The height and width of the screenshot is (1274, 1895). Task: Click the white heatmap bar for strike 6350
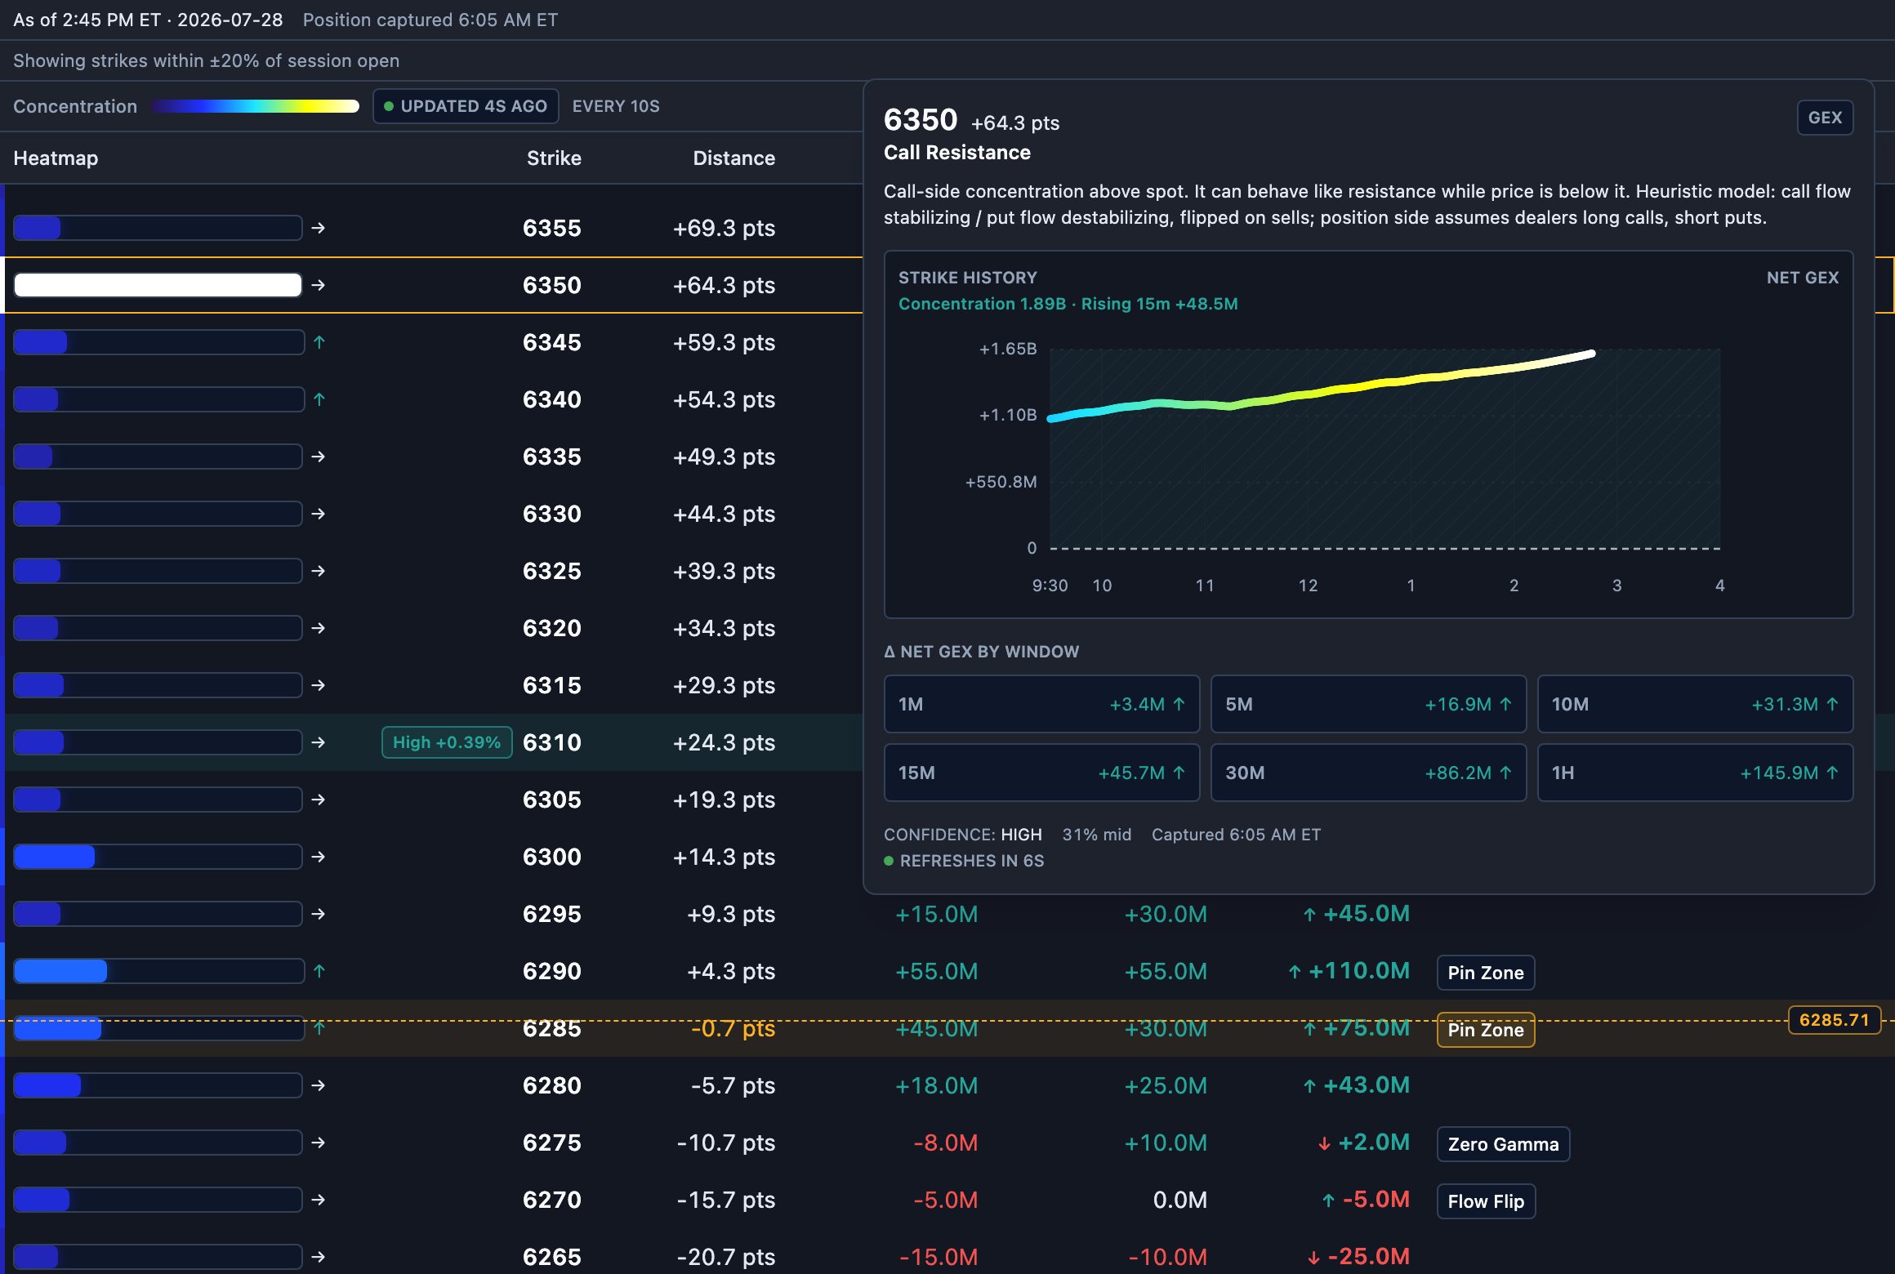click(158, 285)
